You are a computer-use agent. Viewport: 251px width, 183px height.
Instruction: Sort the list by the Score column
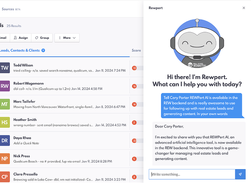(x=136, y=51)
